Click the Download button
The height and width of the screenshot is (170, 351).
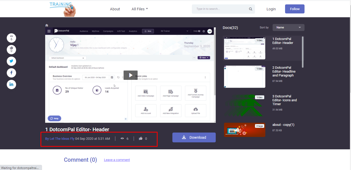(x=194, y=137)
